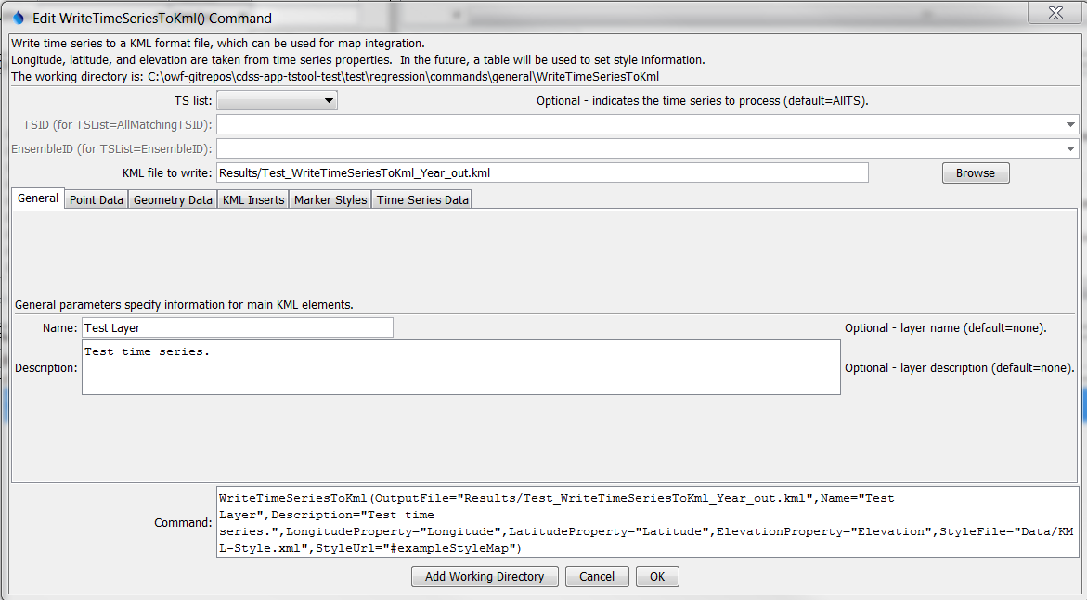
Task: Click the Add Working Directory button
Action: [x=485, y=577]
